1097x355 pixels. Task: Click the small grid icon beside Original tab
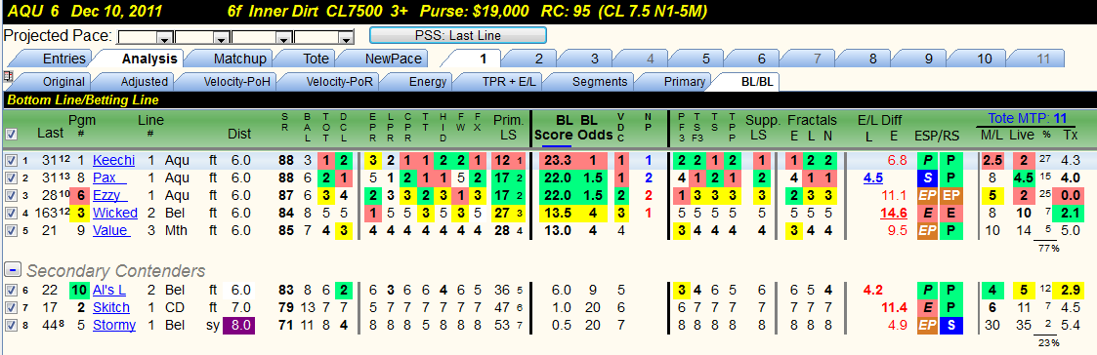pyautogui.click(x=8, y=75)
